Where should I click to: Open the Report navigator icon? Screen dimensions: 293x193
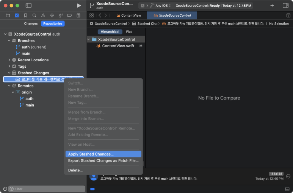click(x=78, y=16)
